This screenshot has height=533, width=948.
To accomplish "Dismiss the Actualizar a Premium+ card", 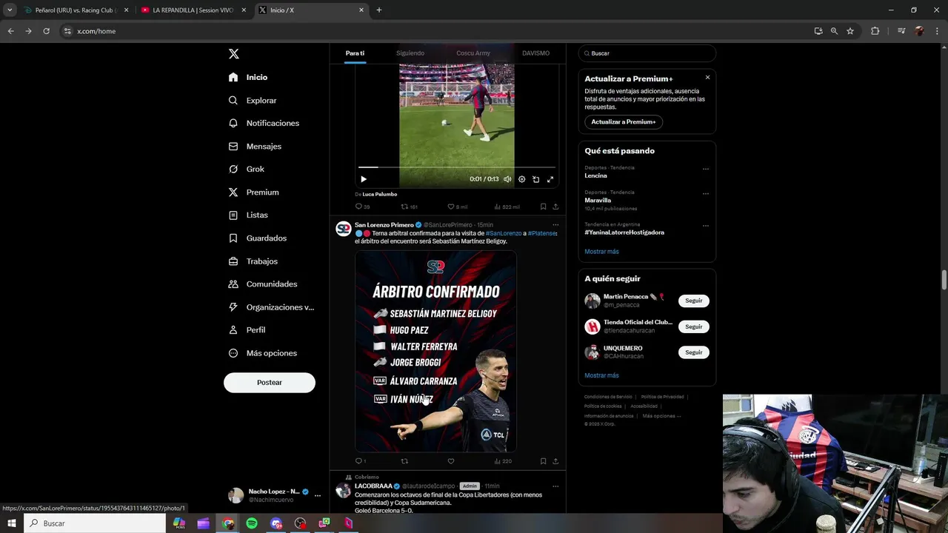I will (x=707, y=77).
